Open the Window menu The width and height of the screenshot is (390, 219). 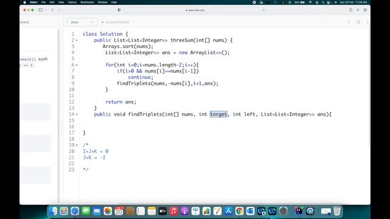point(102,2)
